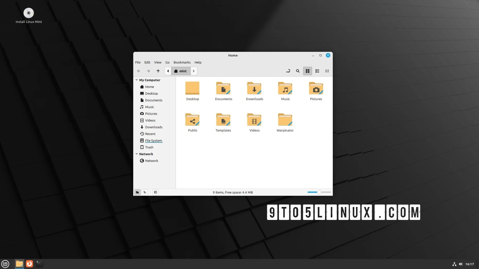Viewport: 479px width, 269px height.
Task: Switch to list view
Action: 317,71
